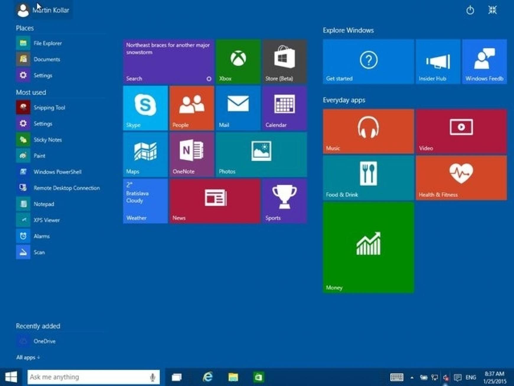Open Documents from Places
Image resolution: width=514 pixels, height=386 pixels.
click(61, 59)
